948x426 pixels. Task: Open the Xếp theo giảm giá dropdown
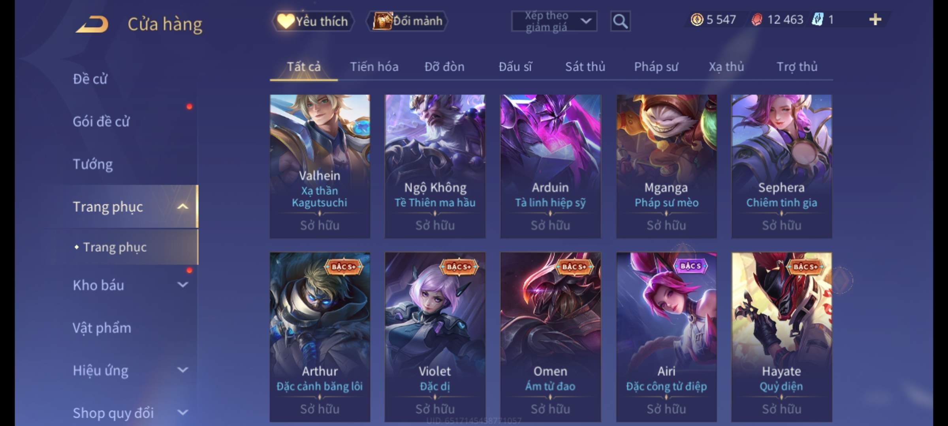(x=554, y=21)
